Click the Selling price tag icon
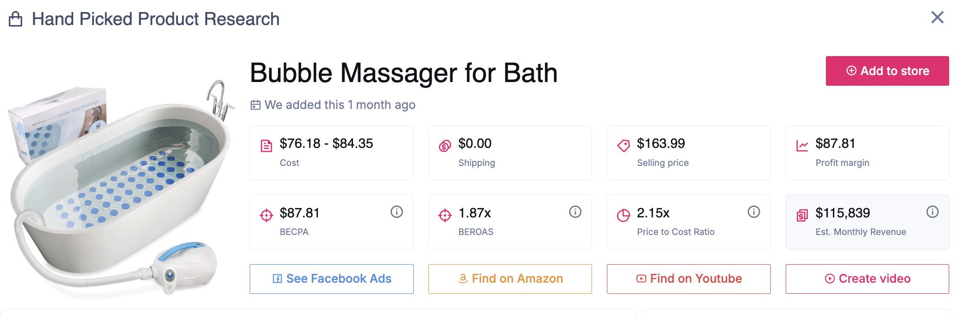This screenshot has width=970, height=317. click(x=624, y=146)
